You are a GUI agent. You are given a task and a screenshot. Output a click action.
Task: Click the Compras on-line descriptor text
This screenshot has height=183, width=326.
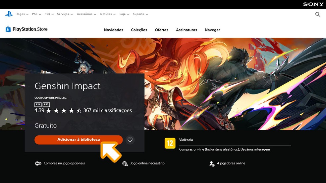225,149
